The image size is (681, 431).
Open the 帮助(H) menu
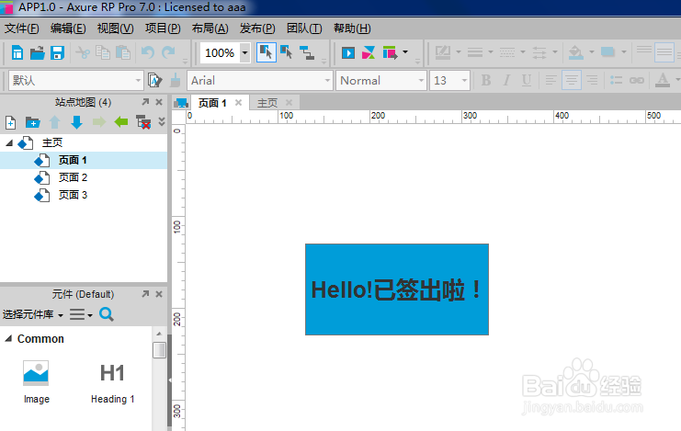352,28
